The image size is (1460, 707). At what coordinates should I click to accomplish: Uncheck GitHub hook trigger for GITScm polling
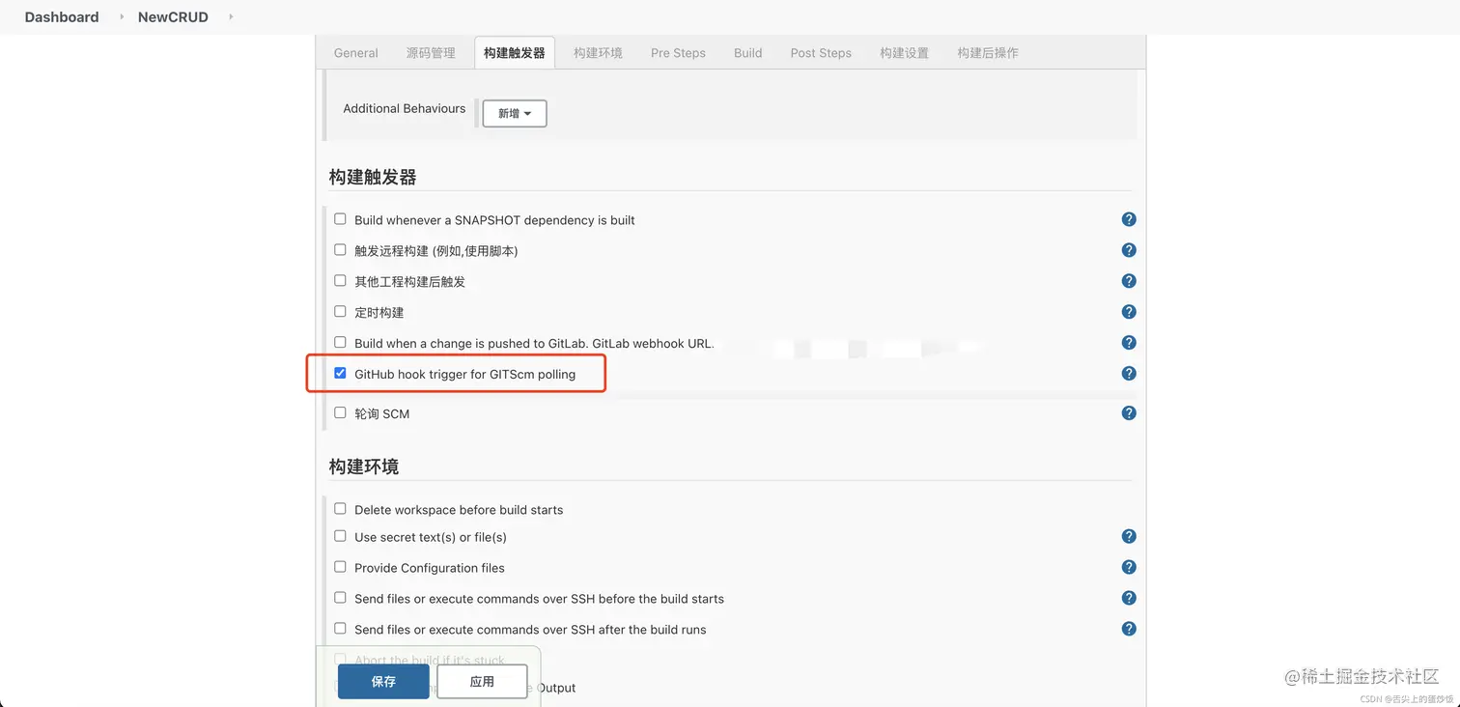pyautogui.click(x=340, y=373)
